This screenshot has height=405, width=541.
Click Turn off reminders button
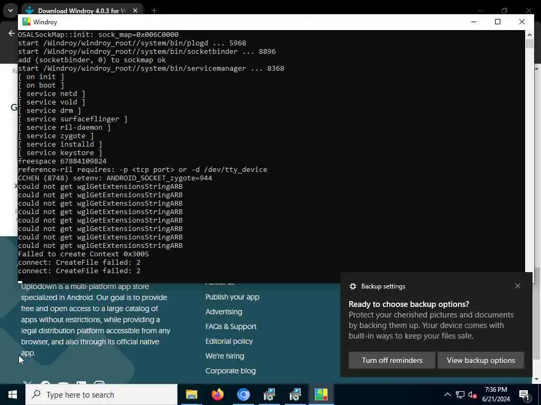392,360
